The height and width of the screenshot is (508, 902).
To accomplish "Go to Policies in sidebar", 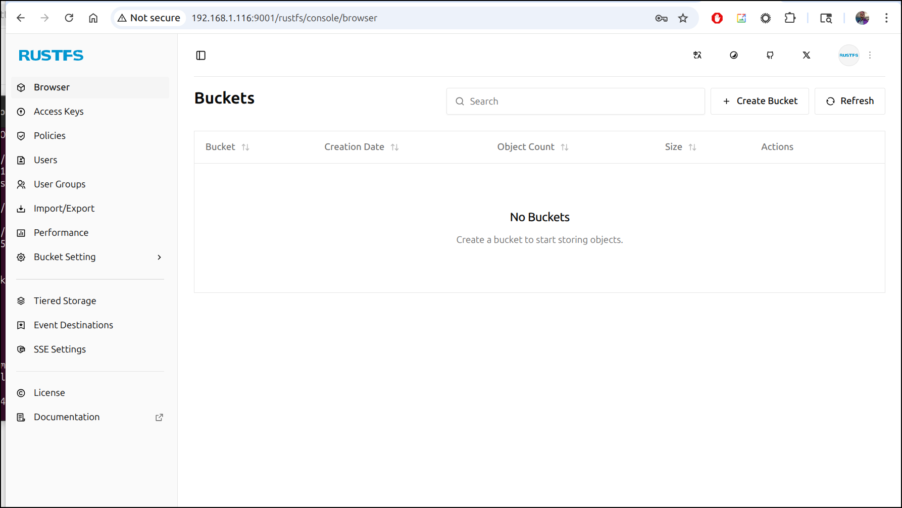I will click(49, 136).
